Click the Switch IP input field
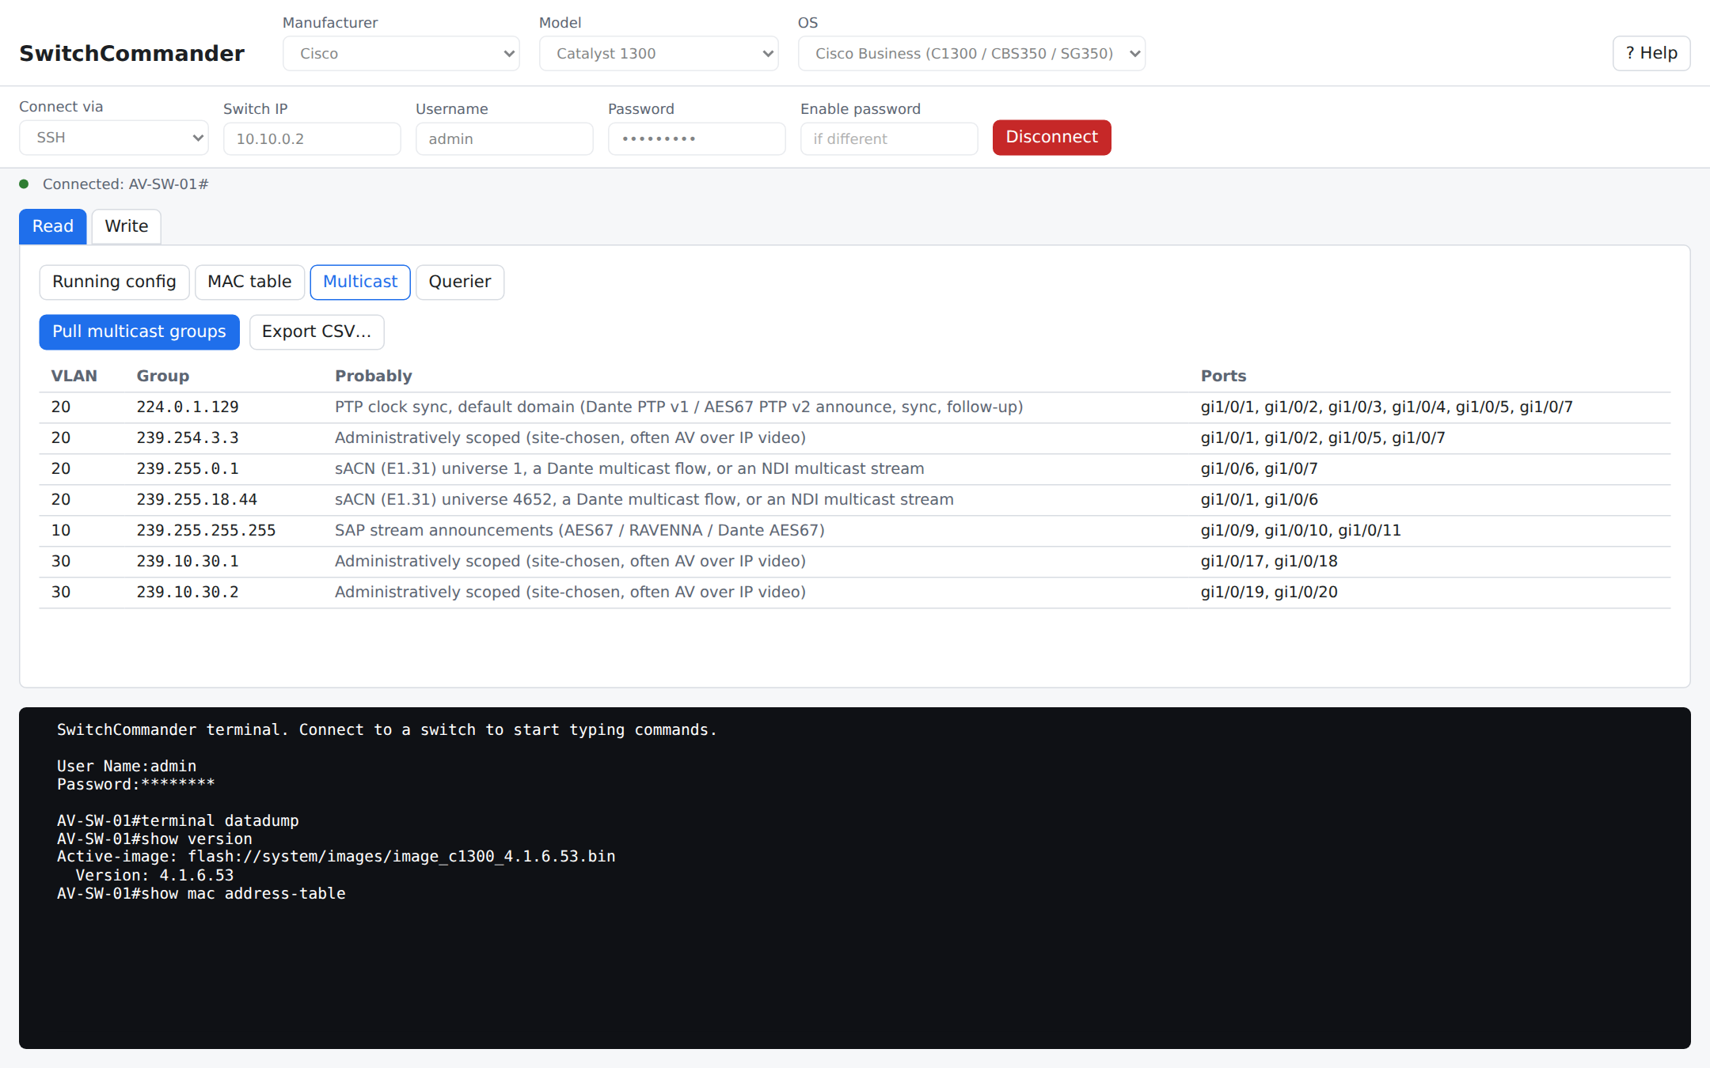The height and width of the screenshot is (1068, 1710). pos(312,138)
